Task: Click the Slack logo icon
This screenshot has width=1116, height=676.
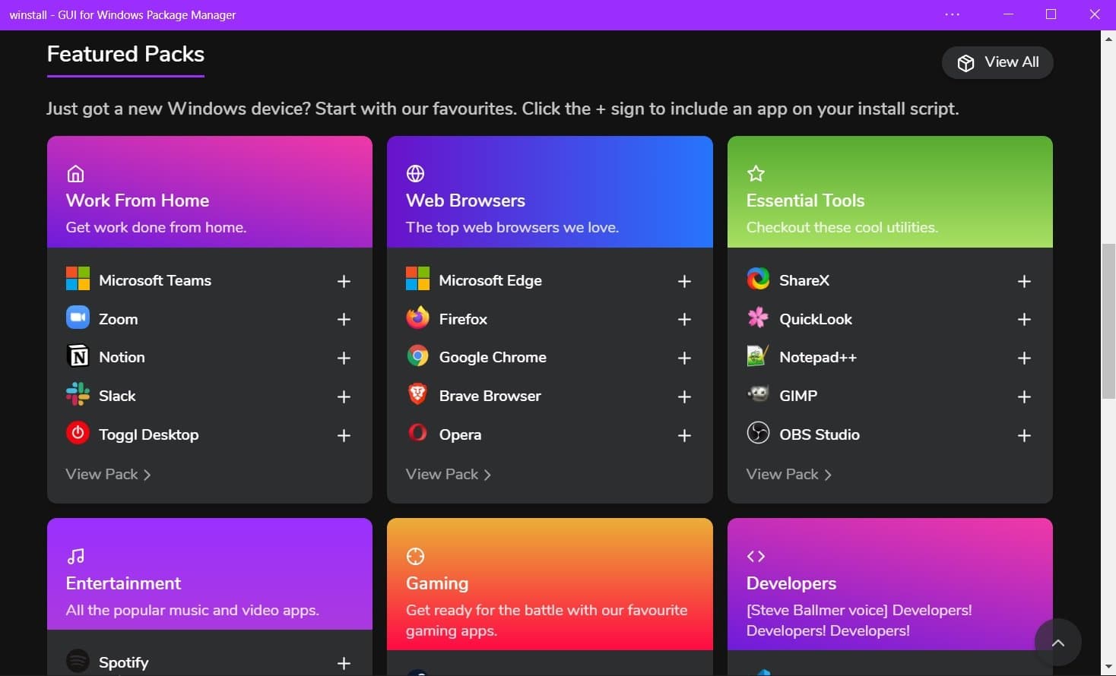Action: tap(78, 394)
